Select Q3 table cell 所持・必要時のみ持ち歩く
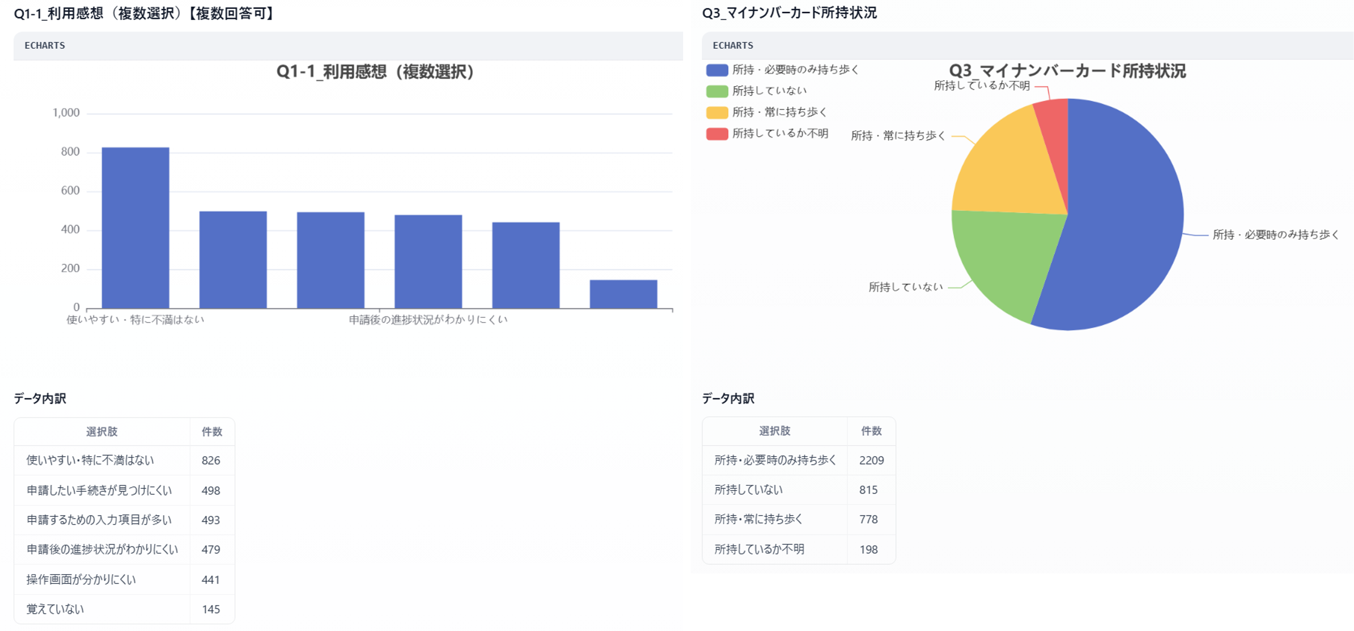Image resolution: width=1354 pixels, height=631 pixels. click(775, 460)
